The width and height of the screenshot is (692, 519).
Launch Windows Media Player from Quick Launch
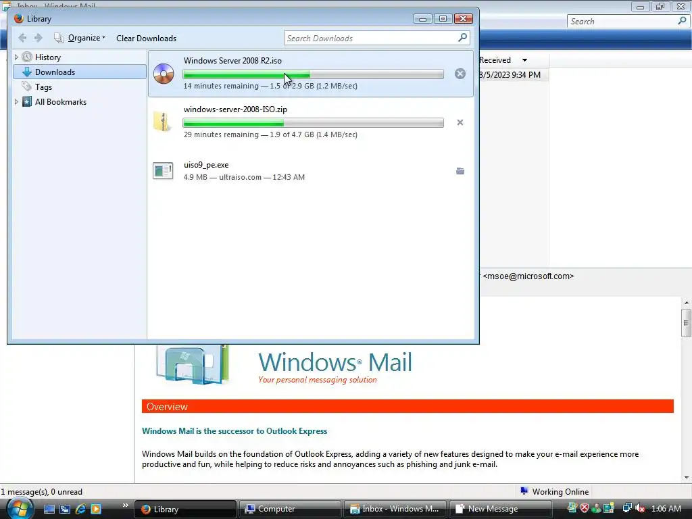(x=96, y=509)
